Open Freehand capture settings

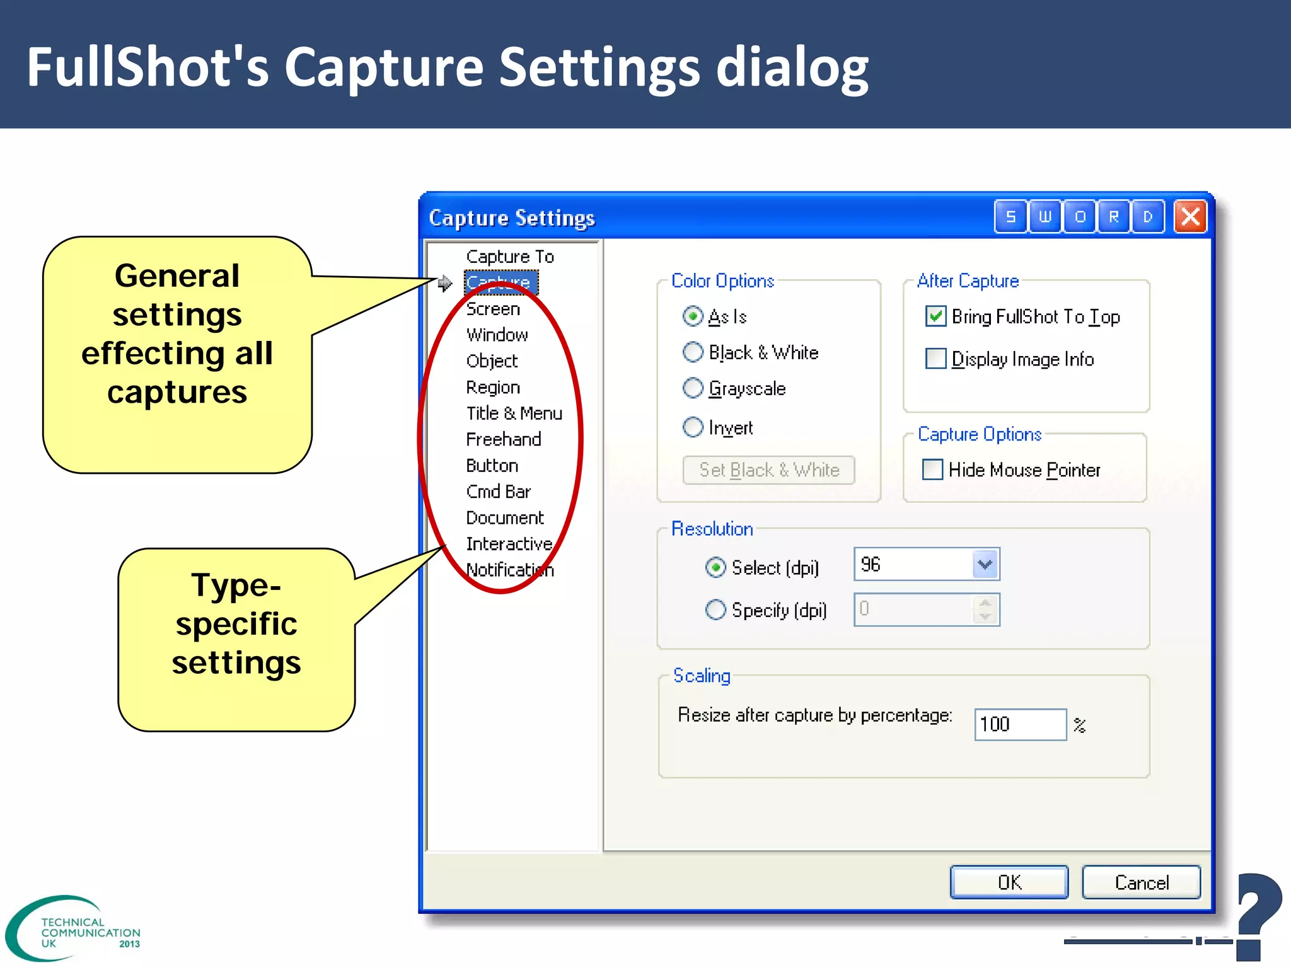click(x=504, y=439)
